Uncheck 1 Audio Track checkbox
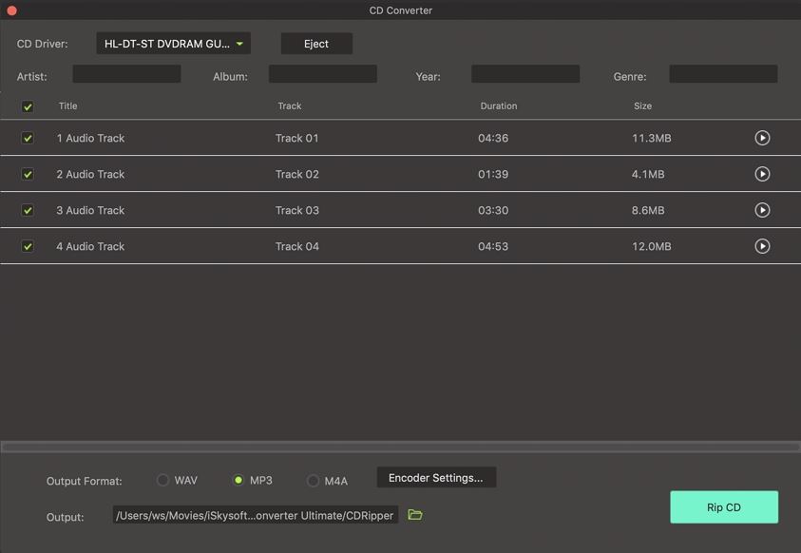Image resolution: width=801 pixels, height=553 pixels. tap(28, 138)
